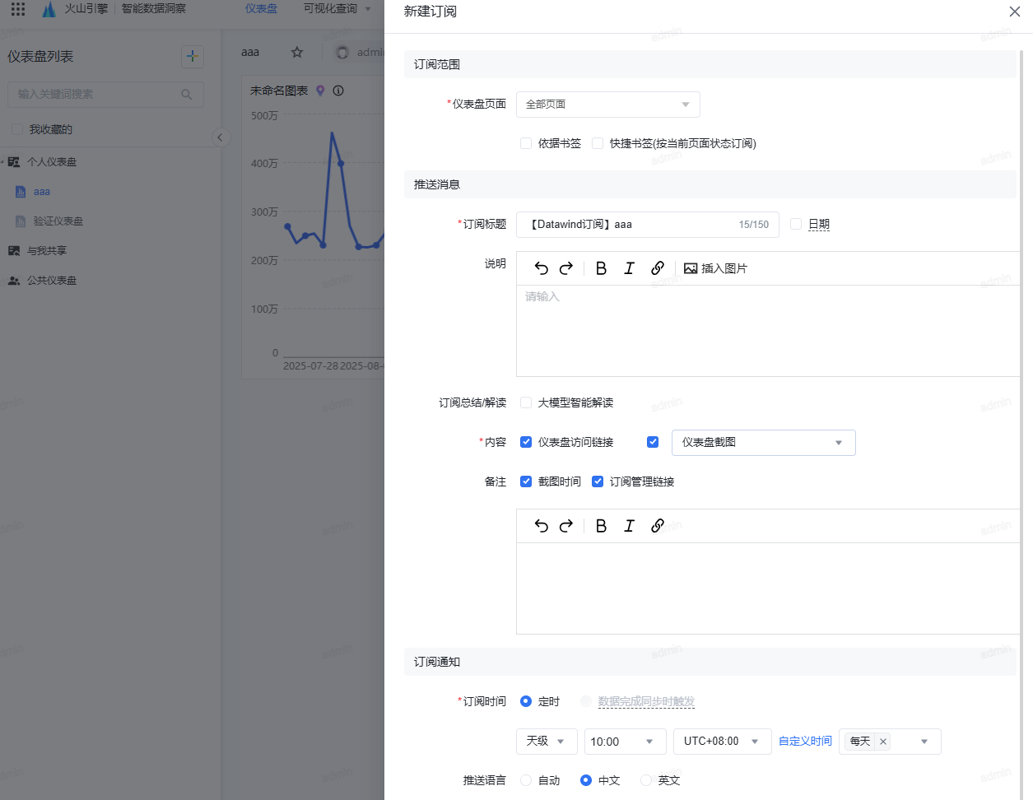
Task: Remove the 每天 tag via its X
Action: (x=883, y=742)
